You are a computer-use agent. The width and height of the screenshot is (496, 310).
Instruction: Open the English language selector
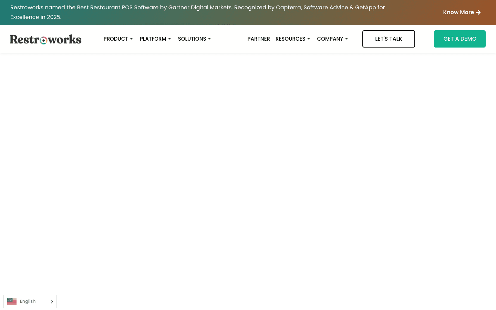(30, 301)
